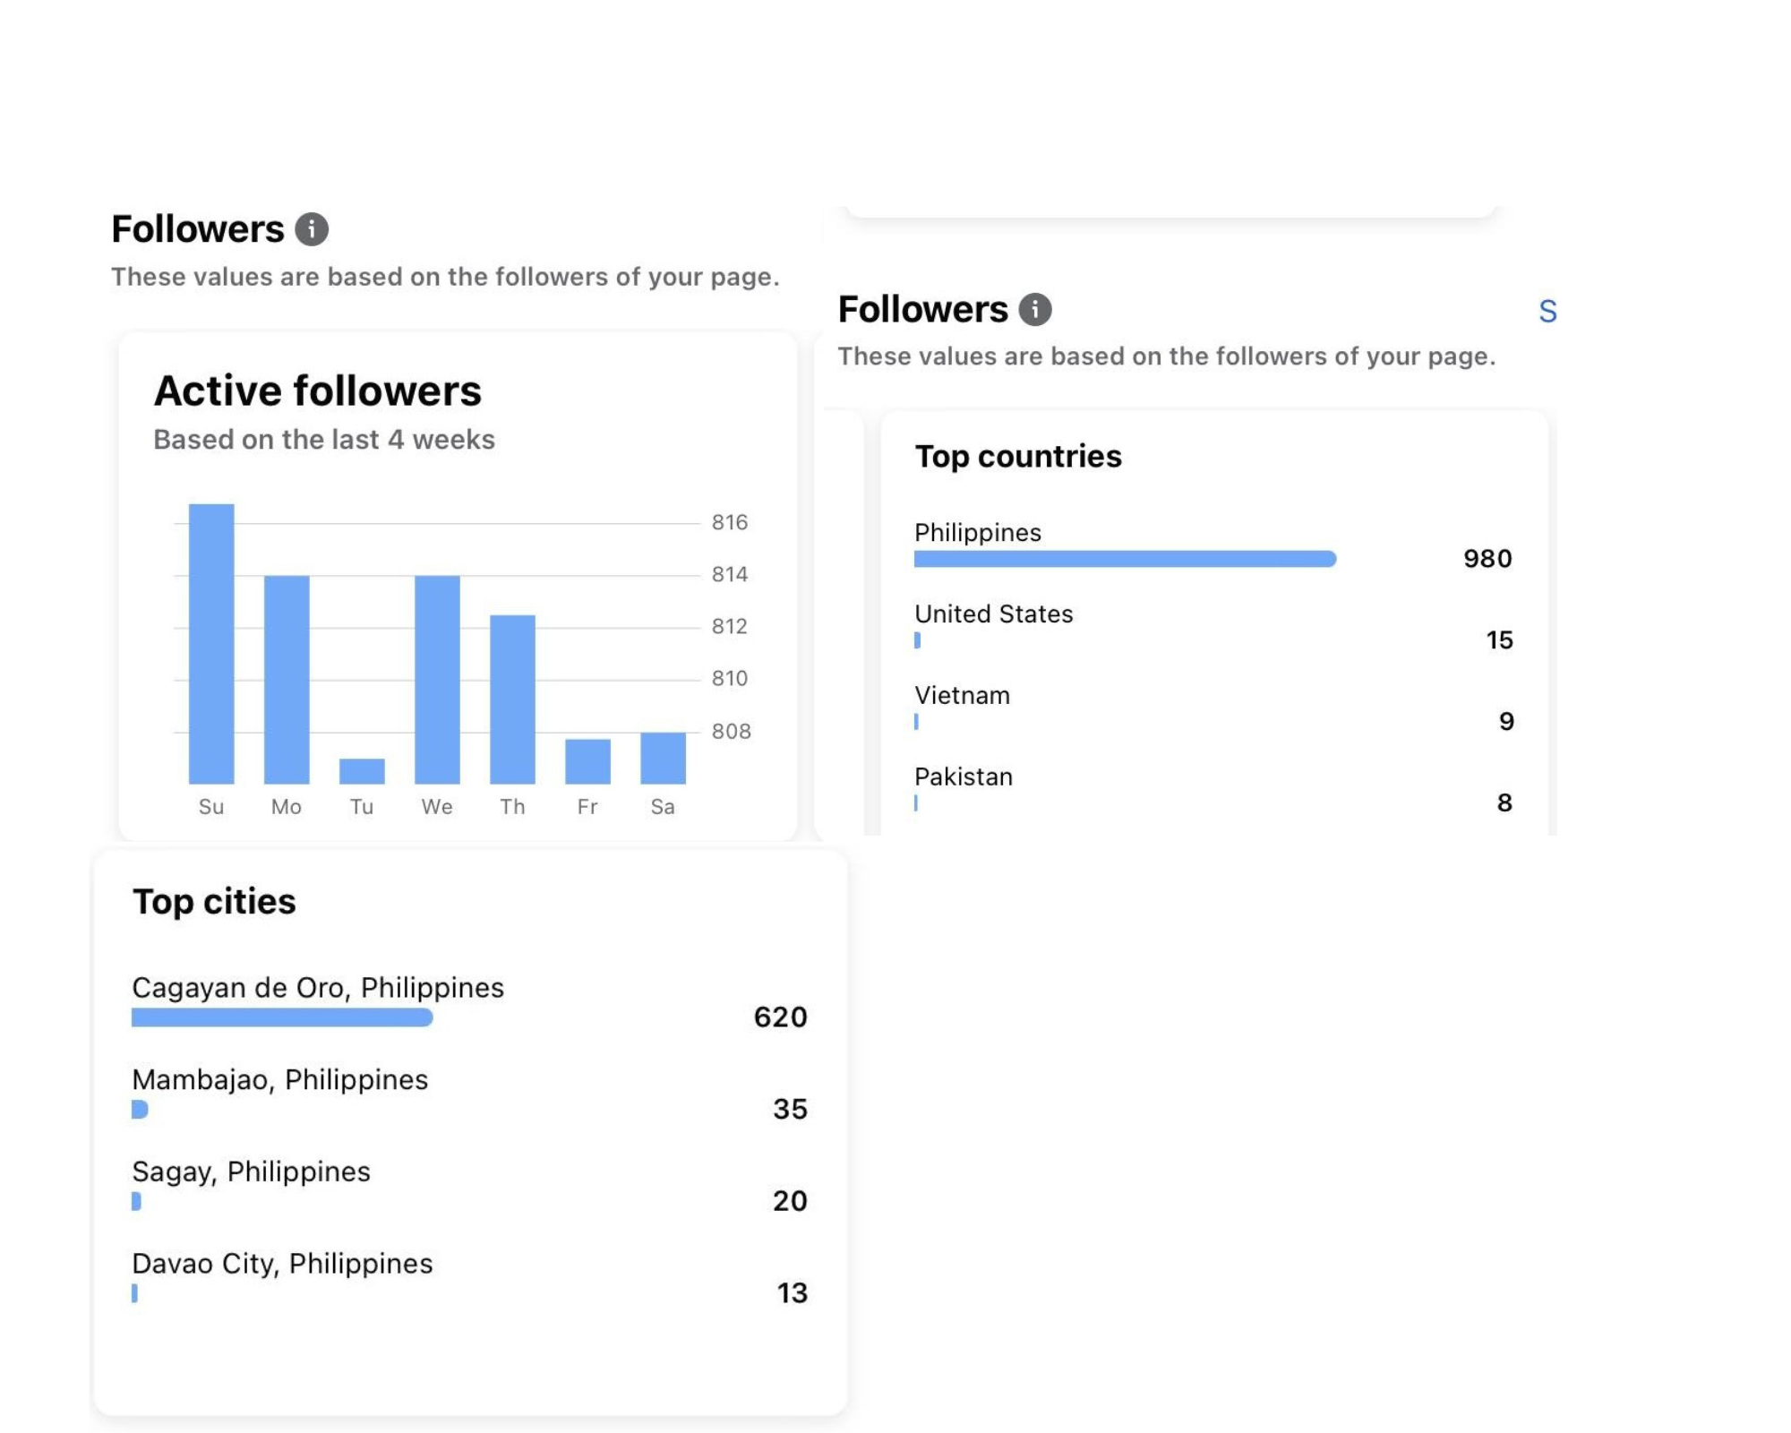Click the Sagay, Philippines city label
1791x1433 pixels.
pos(251,1171)
